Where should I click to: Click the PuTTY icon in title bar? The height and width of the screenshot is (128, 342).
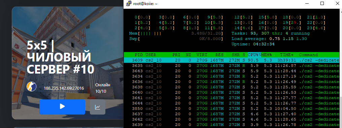(x=129, y=3)
